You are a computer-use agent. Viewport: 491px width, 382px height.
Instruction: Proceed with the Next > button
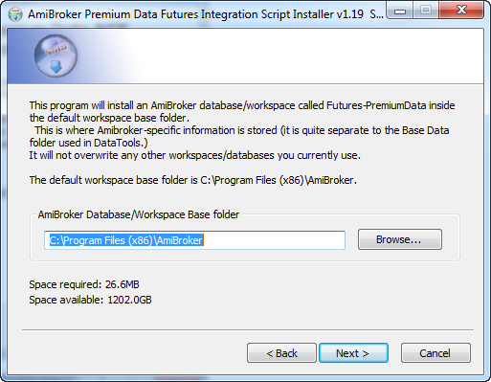pos(353,353)
